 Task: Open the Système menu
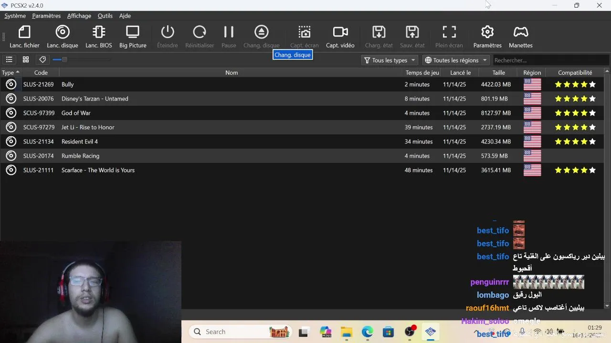(x=15, y=16)
